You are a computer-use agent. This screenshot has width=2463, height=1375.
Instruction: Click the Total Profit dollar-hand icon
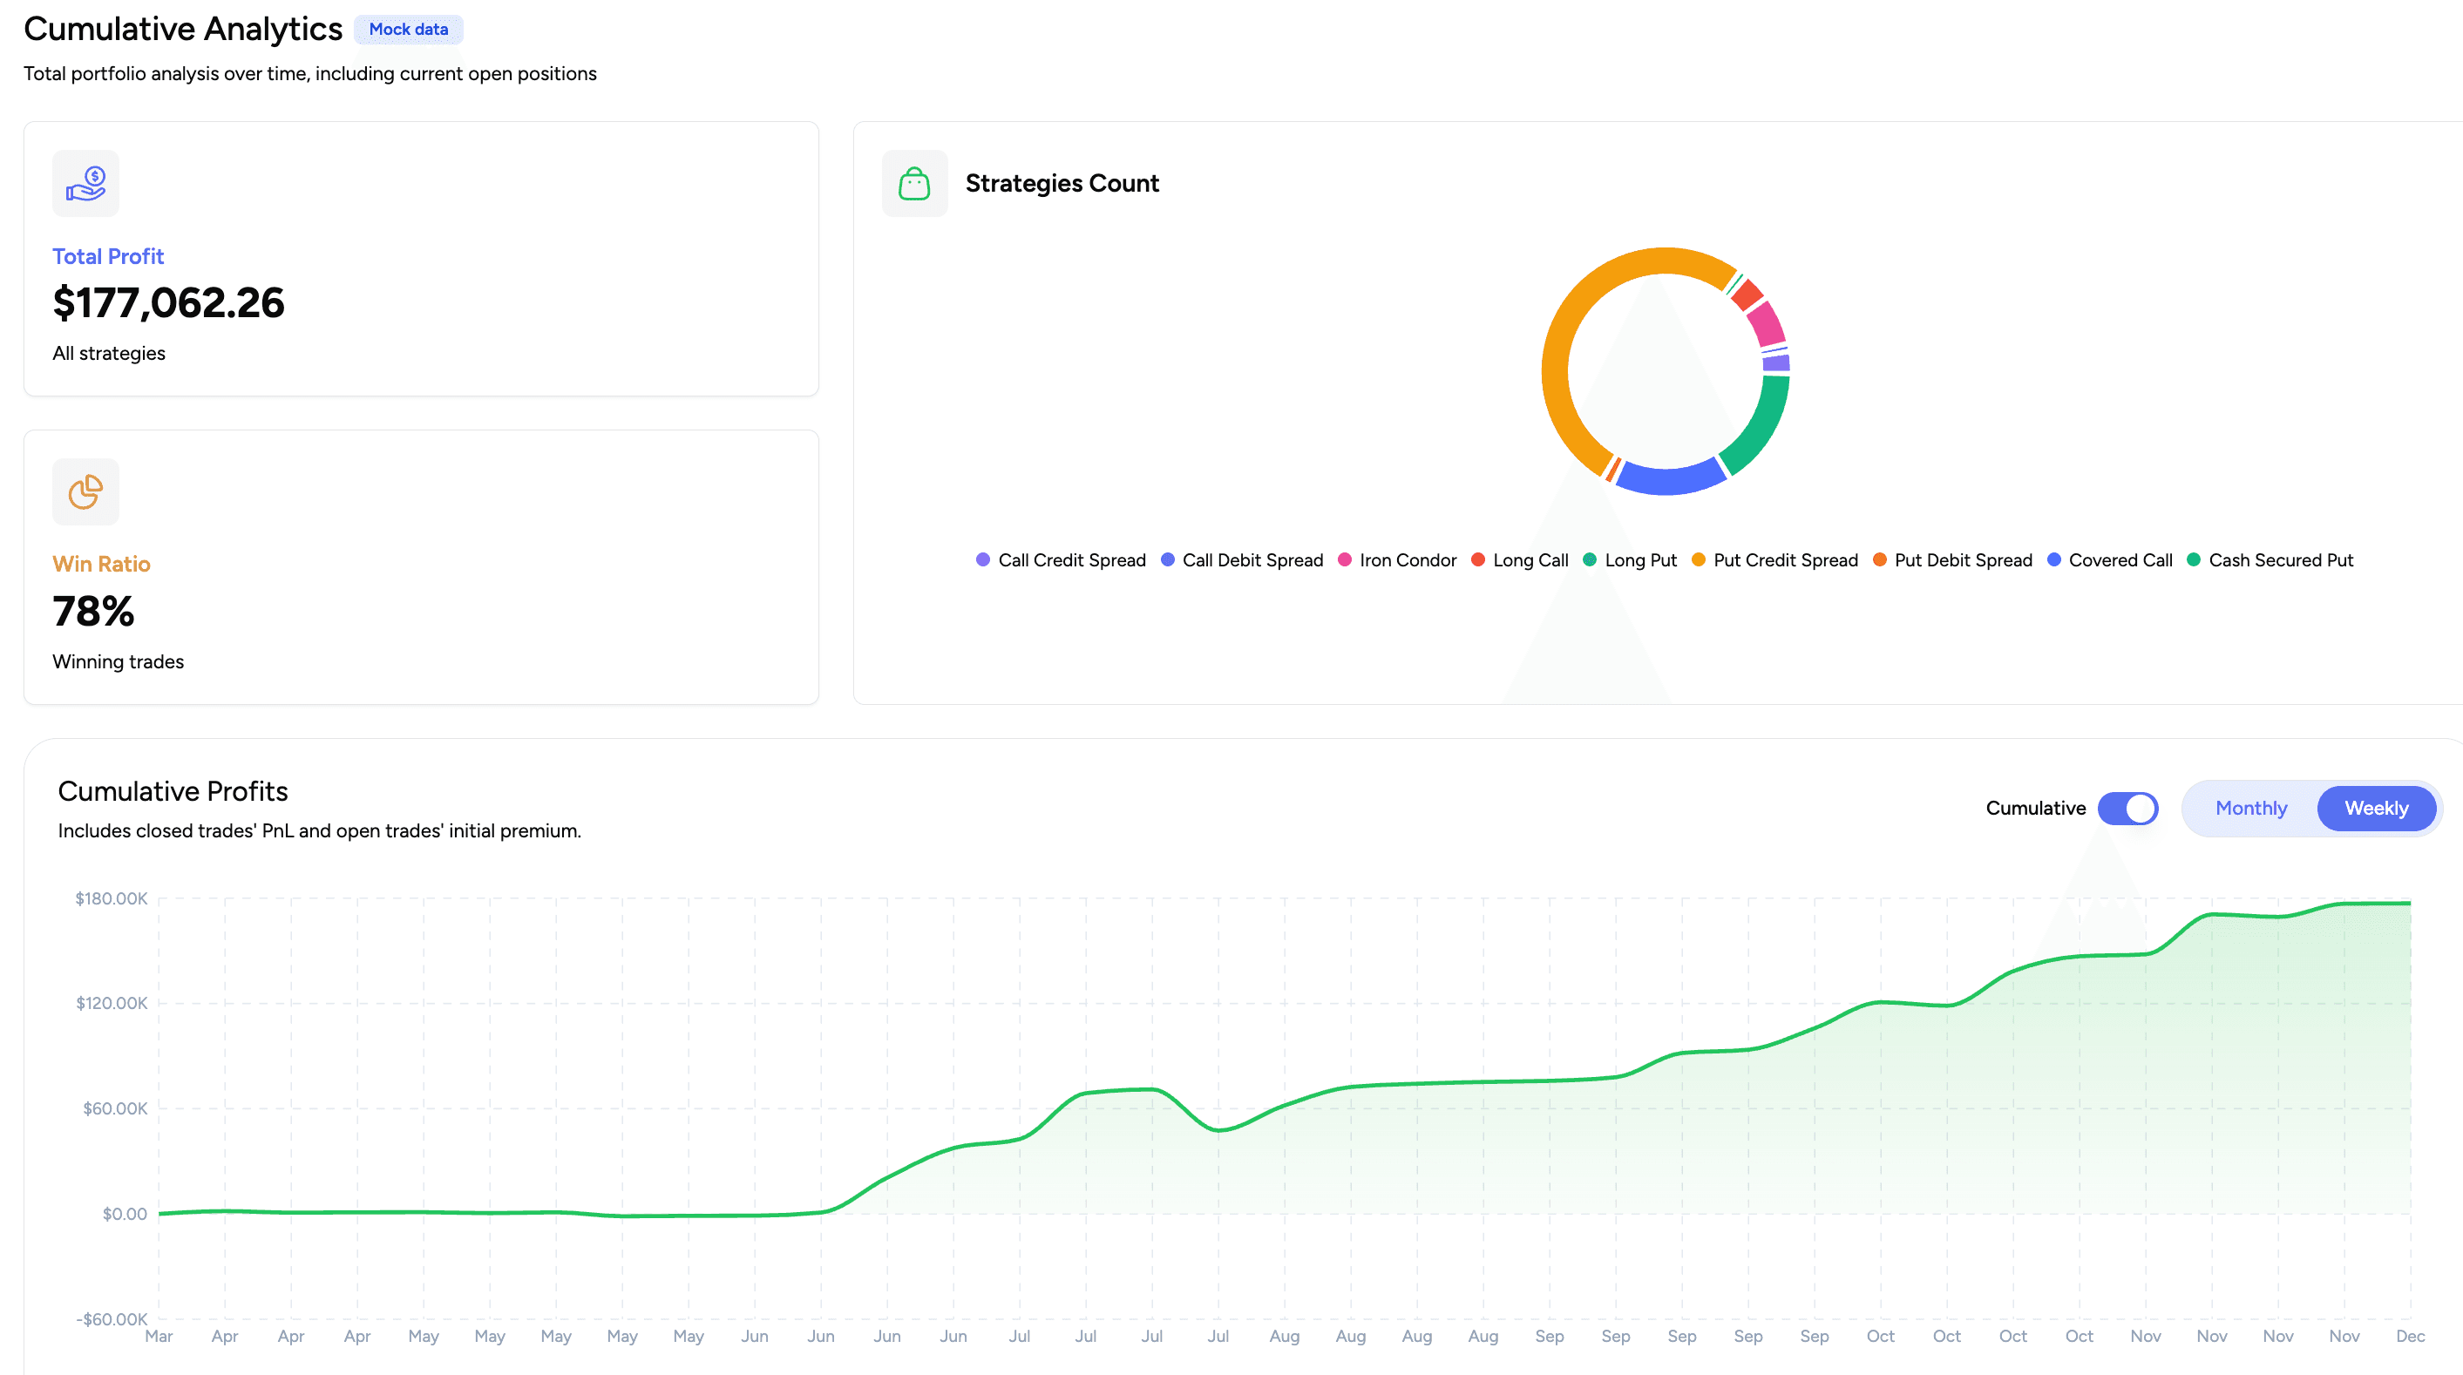click(85, 183)
